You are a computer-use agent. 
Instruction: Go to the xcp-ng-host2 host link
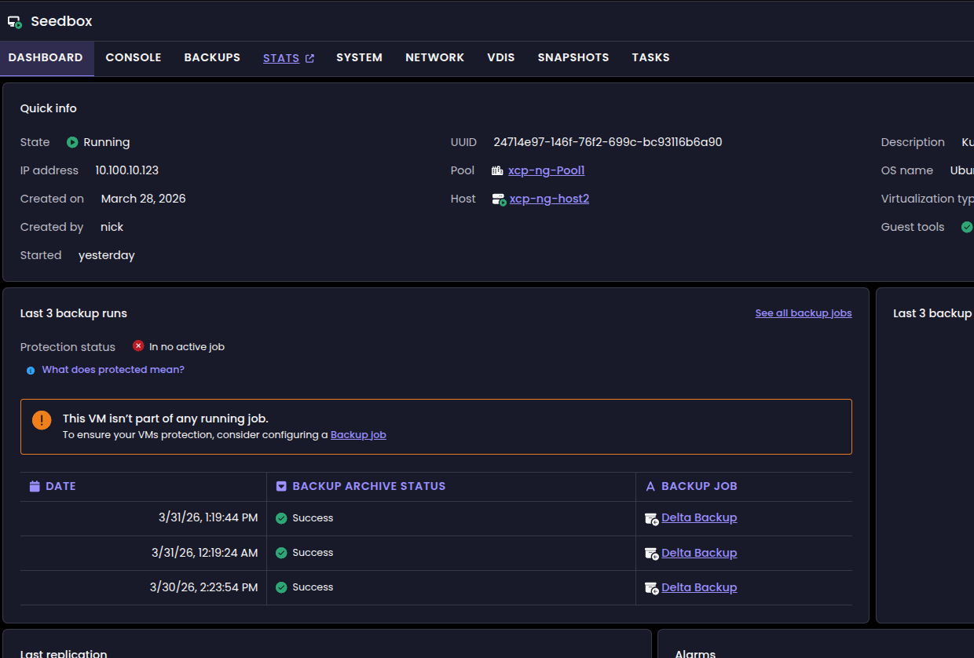click(549, 199)
